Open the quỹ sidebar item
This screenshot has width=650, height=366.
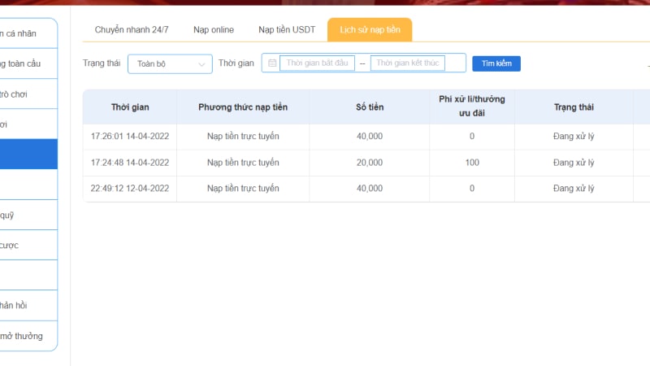(28, 215)
